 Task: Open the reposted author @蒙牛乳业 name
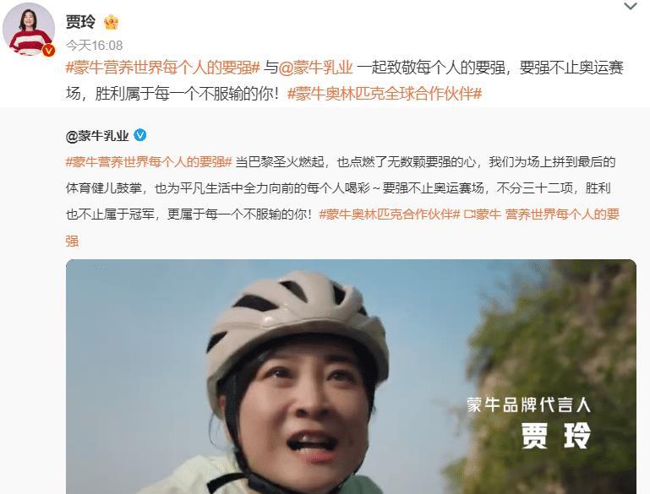click(97, 136)
